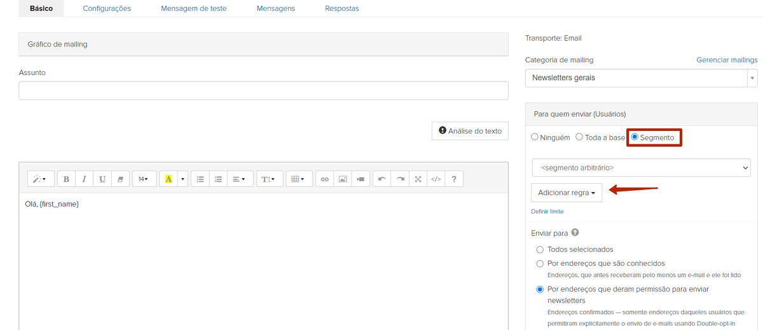Select Todos selecionados under Enviar para
Image resolution: width=763 pixels, height=330 pixels.
540,250
